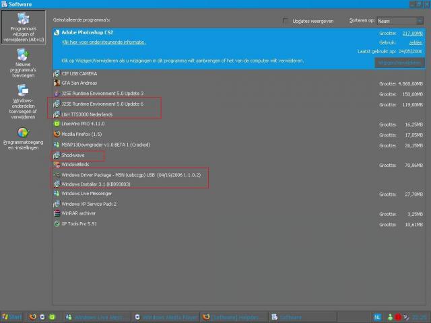Viewport: 431px width, 323px height.
Task: Click the Windows Live Messenger list icon
Action: coord(57,194)
